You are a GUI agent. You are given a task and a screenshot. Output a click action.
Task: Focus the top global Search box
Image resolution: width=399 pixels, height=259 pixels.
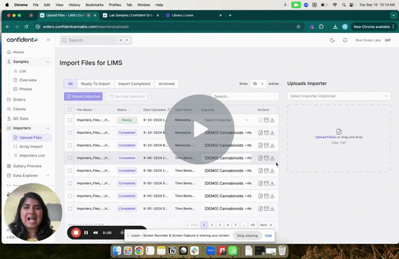pyautogui.click(x=96, y=40)
